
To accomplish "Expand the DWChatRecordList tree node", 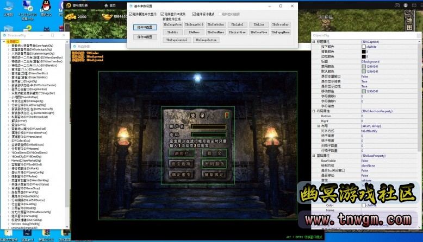I will [x=9, y=117].
